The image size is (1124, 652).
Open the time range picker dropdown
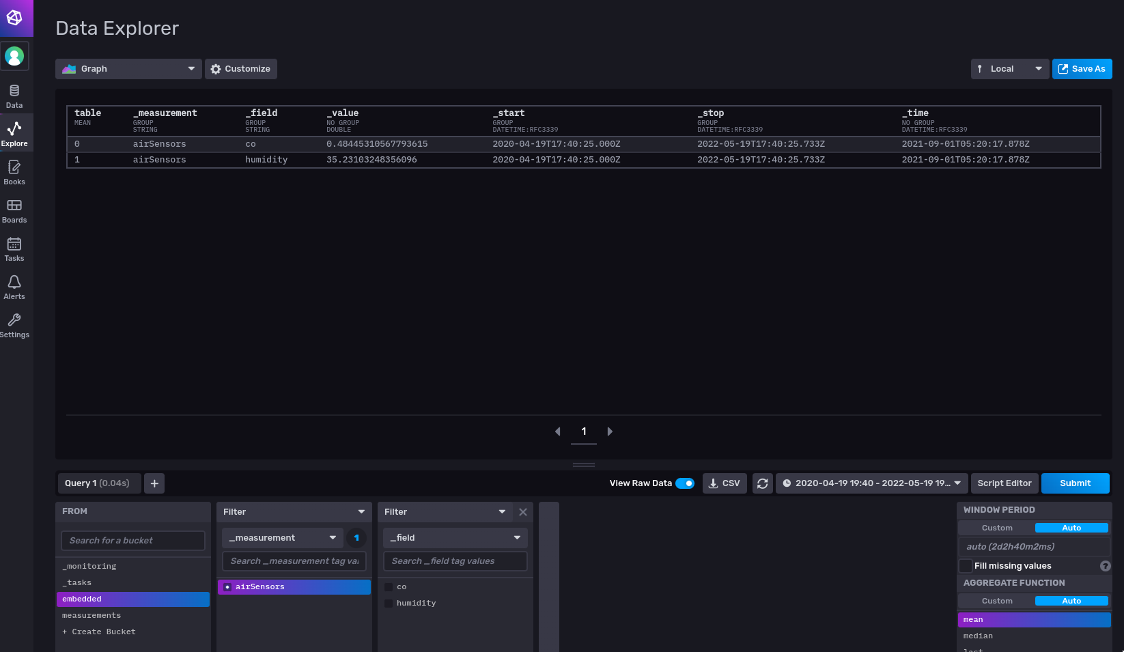pos(871,483)
